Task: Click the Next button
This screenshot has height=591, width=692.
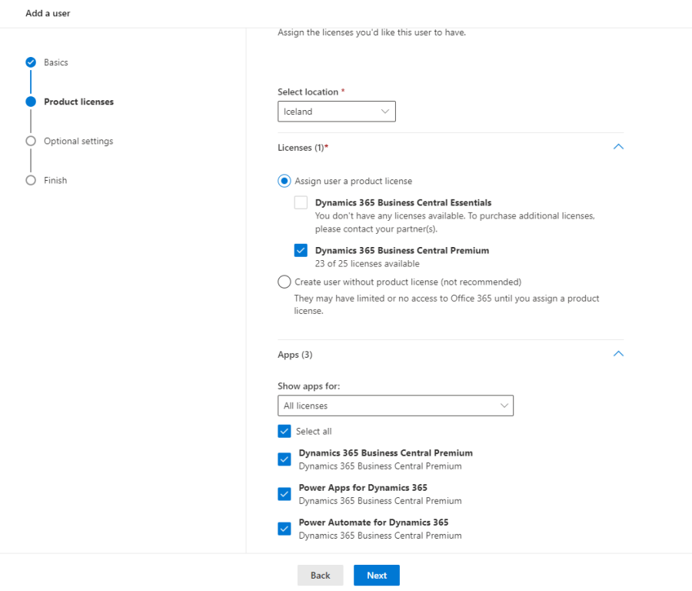Action: click(377, 576)
